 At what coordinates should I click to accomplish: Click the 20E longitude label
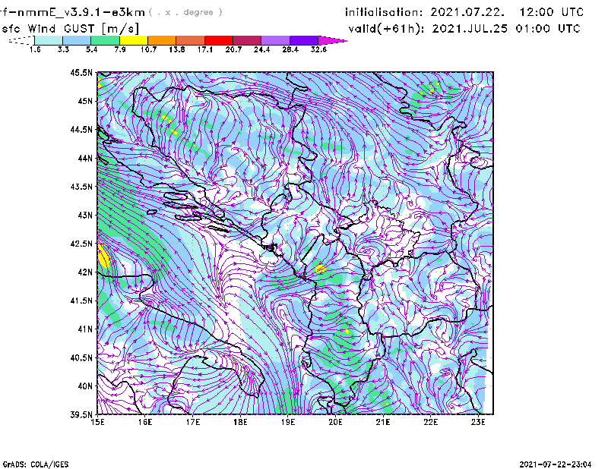pyautogui.click(x=335, y=422)
